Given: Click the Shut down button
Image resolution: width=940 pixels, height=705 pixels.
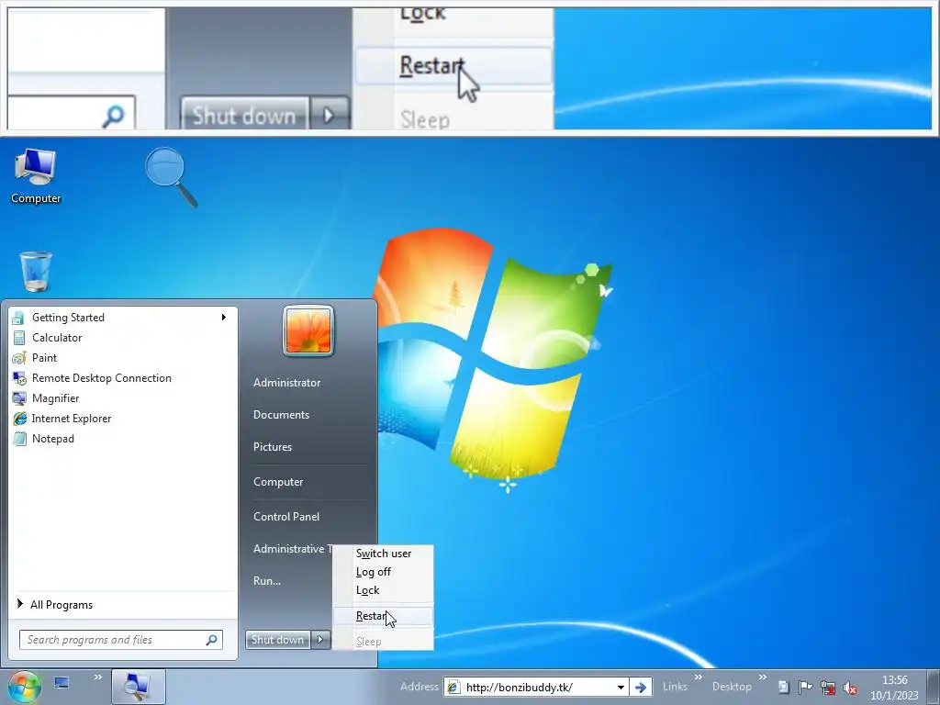Looking at the screenshot, I should coord(277,640).
